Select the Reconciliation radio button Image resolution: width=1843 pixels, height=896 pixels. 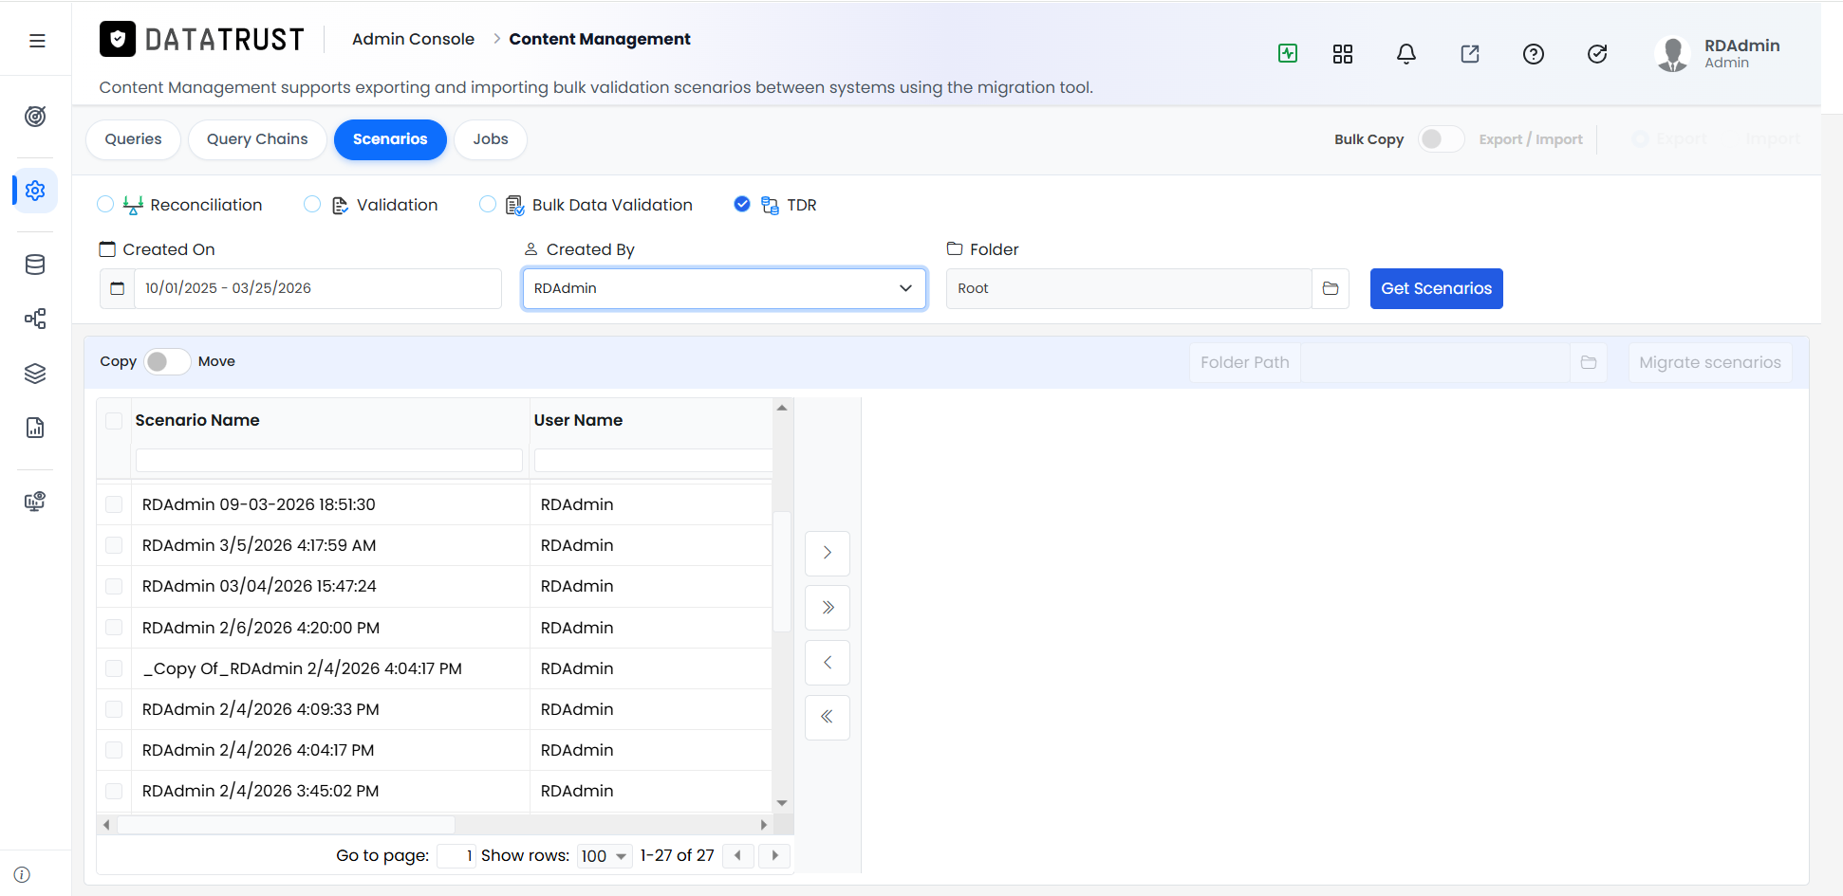105,205
